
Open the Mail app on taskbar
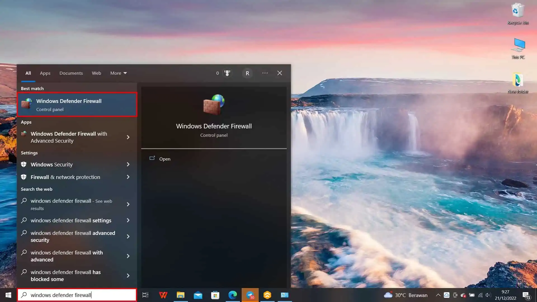pyautogui.click(x=198, y=295)
